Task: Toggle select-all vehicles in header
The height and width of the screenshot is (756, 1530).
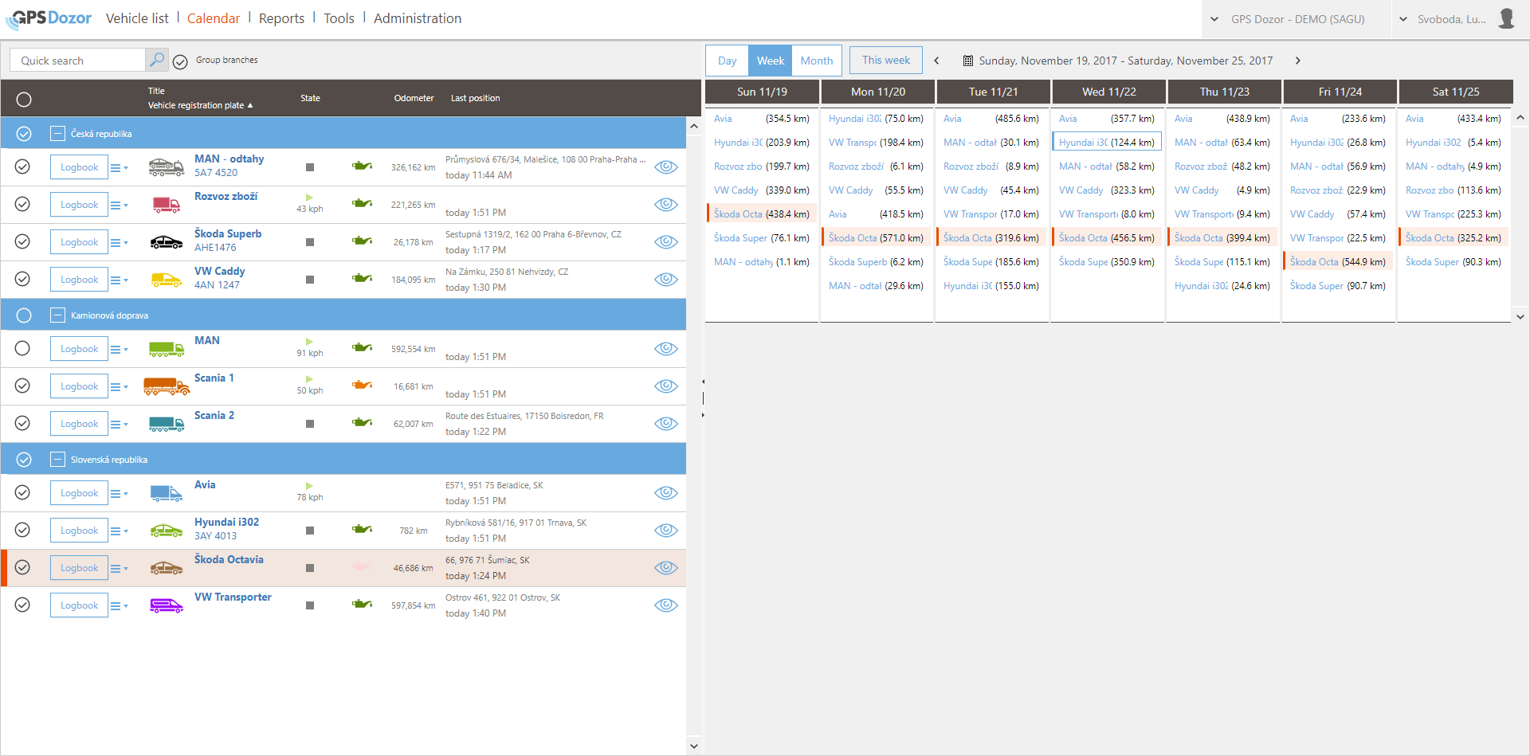Action: point(24,100)
